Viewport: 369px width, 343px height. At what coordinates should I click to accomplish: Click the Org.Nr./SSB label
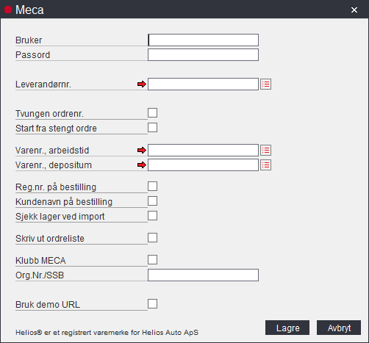tap(40, 275)
